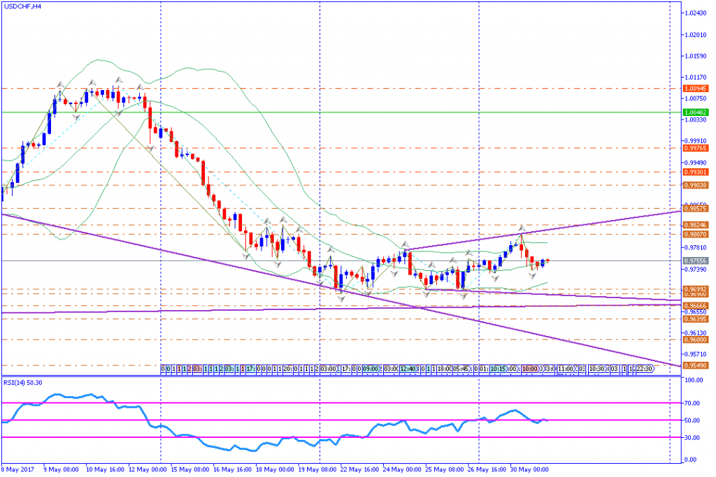Click the 0.99765 orange price label
This screenshot has height=477, width=716.
pyautogui.click(x=694, y=148)
